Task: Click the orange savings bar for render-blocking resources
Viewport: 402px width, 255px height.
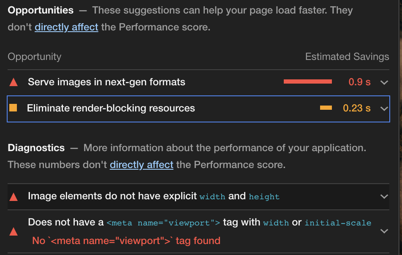Action: pos(326,108)
